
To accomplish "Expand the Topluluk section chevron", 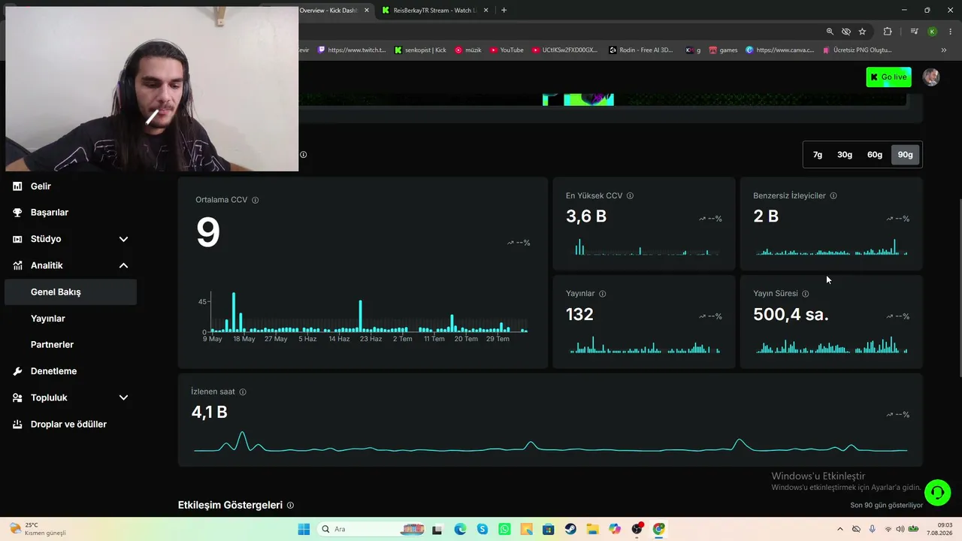I will pos(123,397).
